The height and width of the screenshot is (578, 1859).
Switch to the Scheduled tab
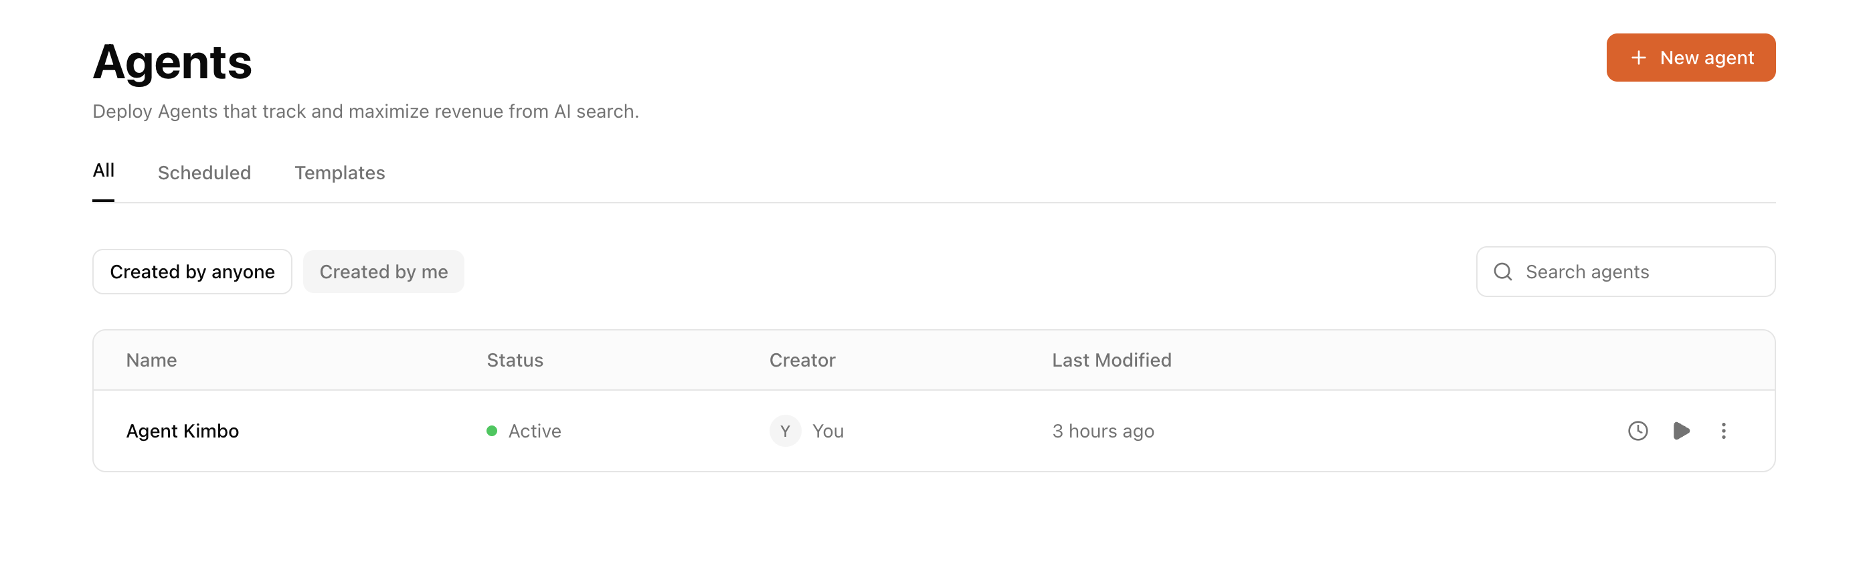[204, 173]
